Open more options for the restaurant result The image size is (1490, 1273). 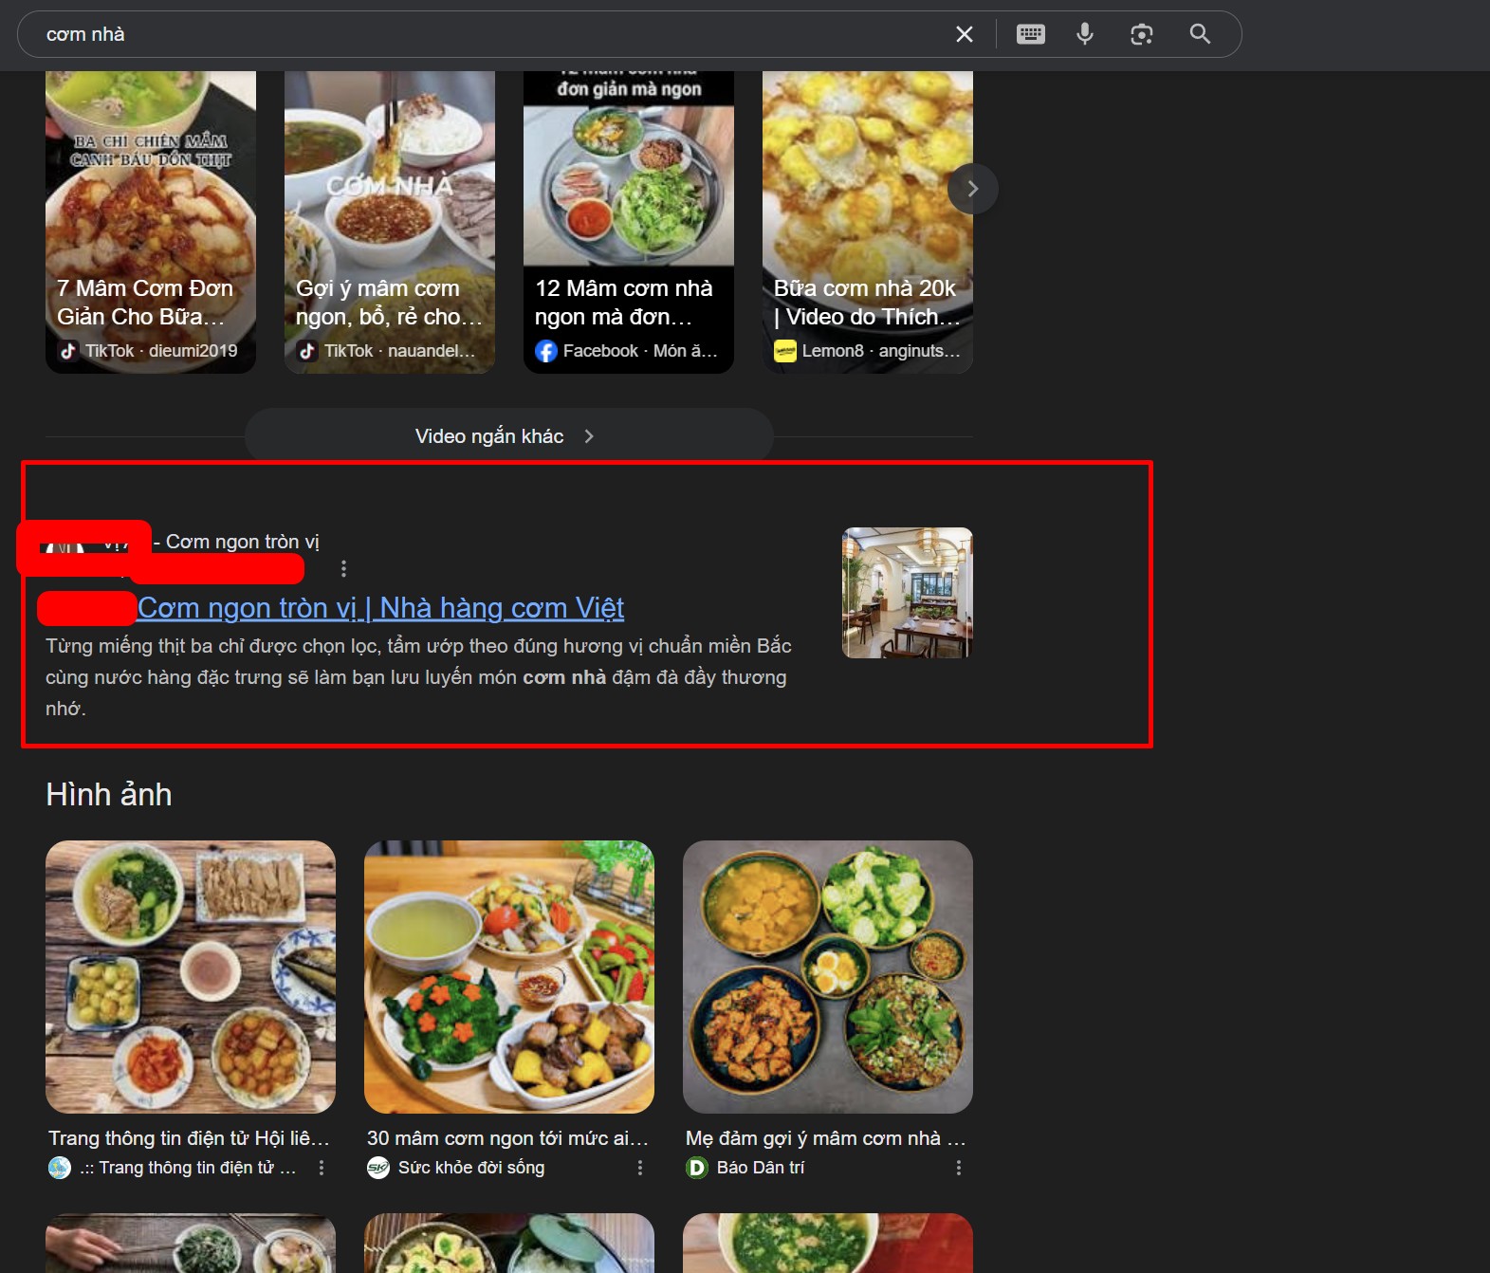[x=343, y=568]
